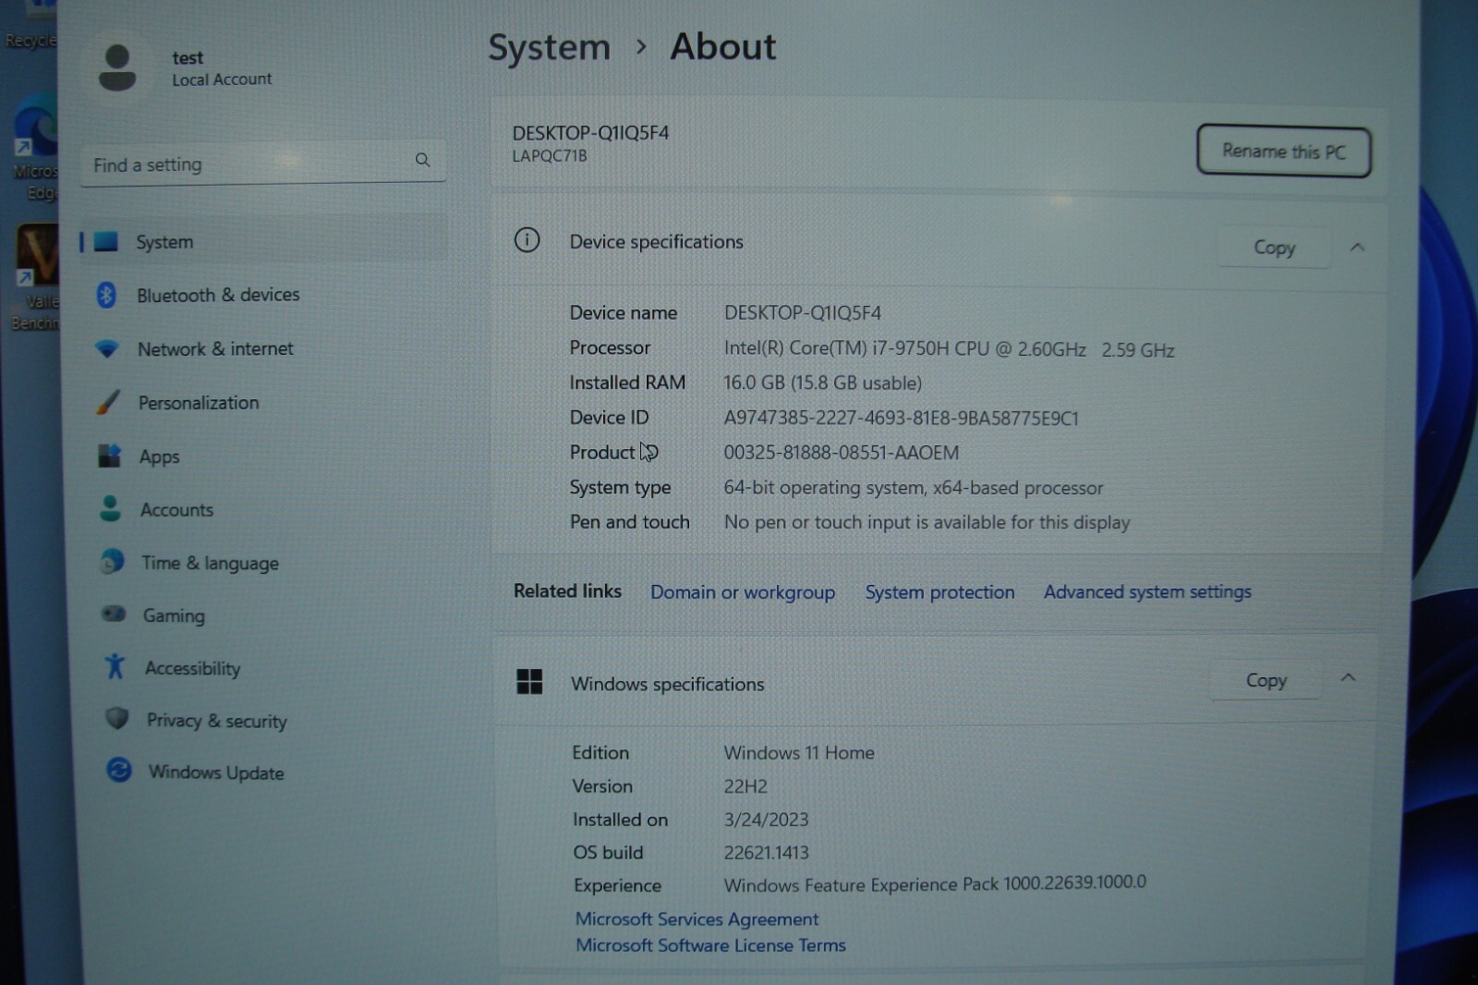
Task: Click the Personalization paintbrush icon
Action: (x=108, y=402)
